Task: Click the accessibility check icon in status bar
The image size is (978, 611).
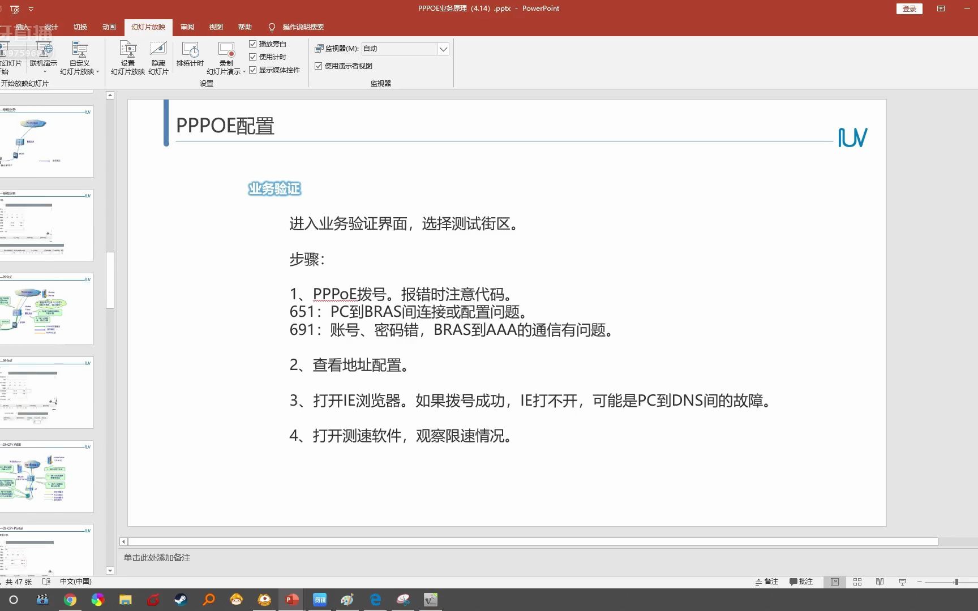Action: [46, 582]
